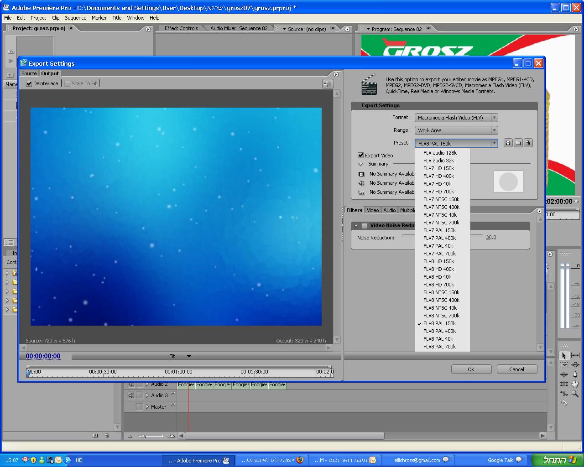The height and width of the screenshot is (467, 584).
Task: Open the Fit zoom level dropdown
Action: point(180,356)
